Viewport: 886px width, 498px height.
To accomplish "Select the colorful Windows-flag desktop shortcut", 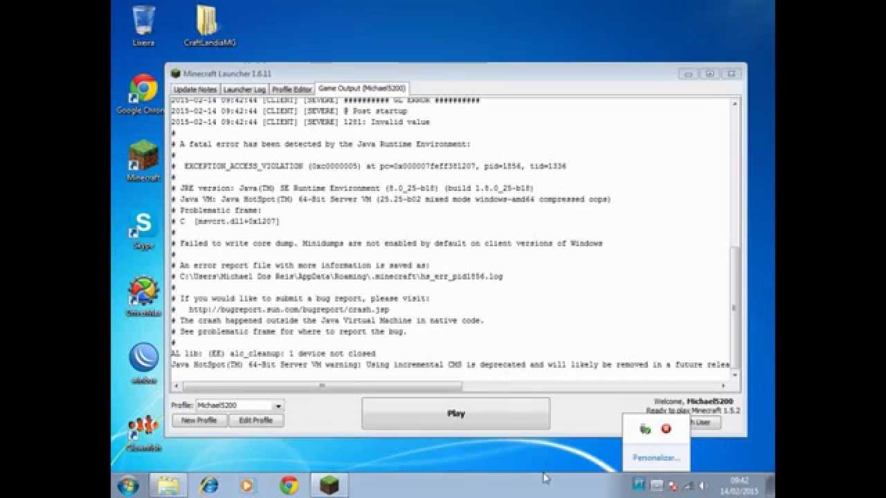I will (x=143, y=296).
